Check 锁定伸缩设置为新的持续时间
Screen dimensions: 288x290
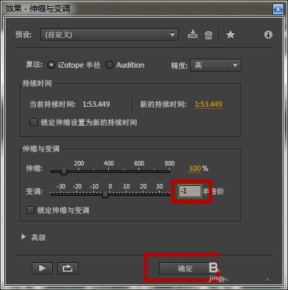coord(34,122)
